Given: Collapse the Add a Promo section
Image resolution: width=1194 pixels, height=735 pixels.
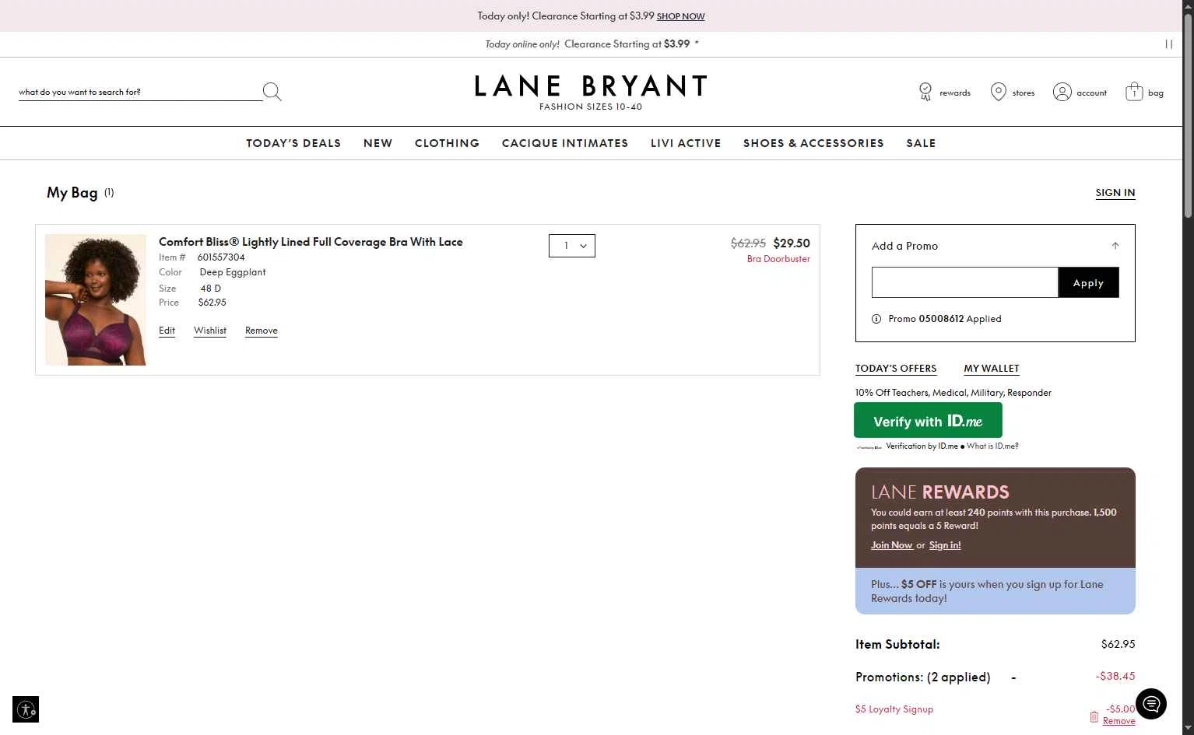Looking at the screenshot, I should pyautogui.click(x=1115, y=246).
